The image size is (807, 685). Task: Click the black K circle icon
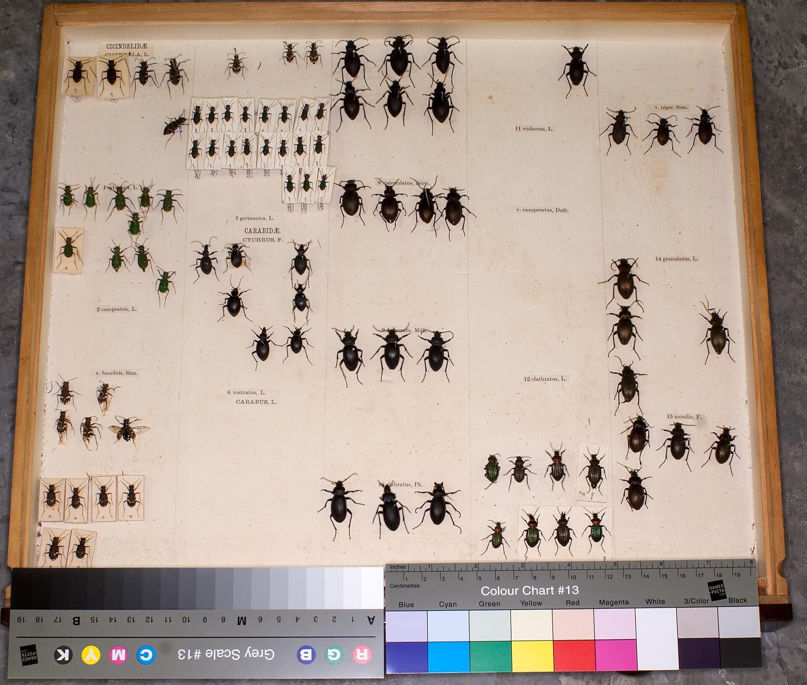point(63,655)
